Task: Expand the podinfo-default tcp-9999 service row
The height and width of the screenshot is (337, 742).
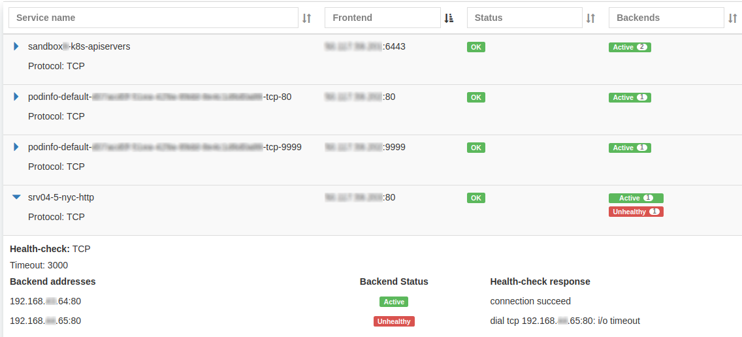Action: tap(16, 147)
